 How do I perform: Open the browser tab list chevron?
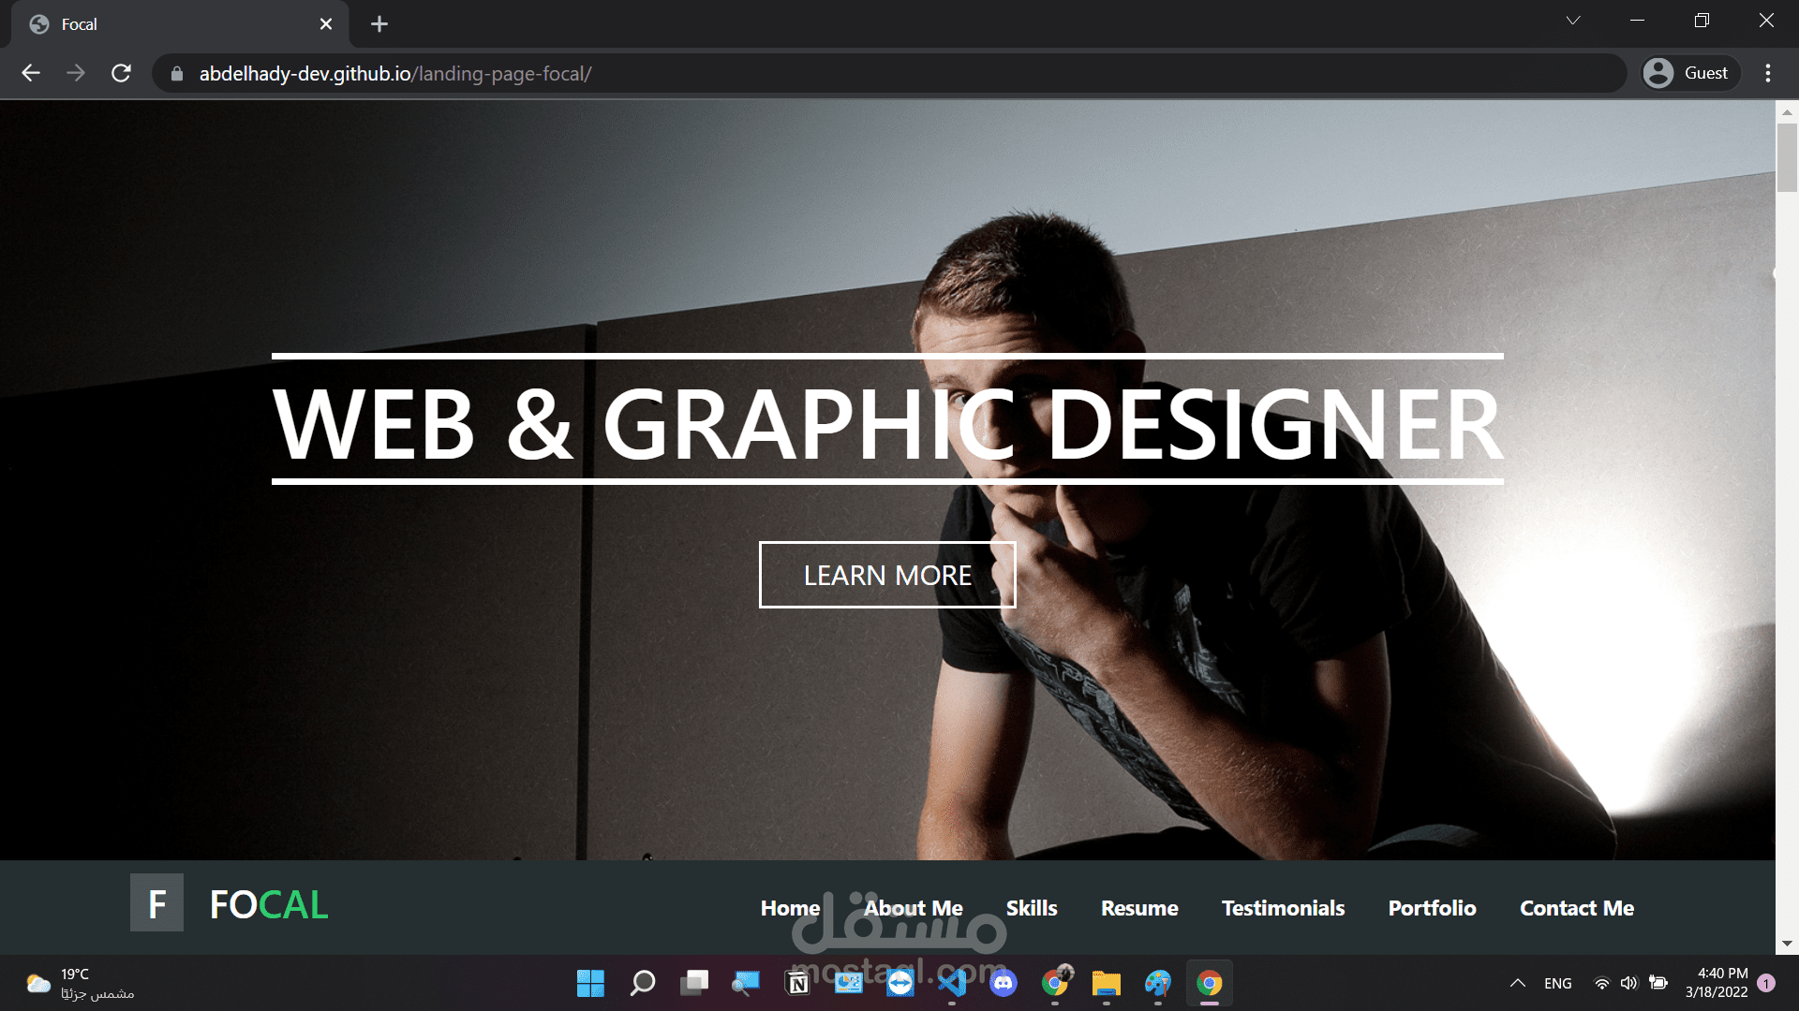coord(1573,20)
